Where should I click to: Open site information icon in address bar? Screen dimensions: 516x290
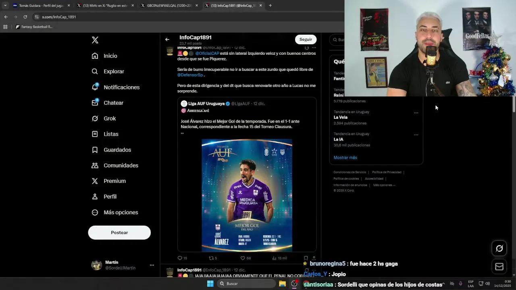pos(37,17)
